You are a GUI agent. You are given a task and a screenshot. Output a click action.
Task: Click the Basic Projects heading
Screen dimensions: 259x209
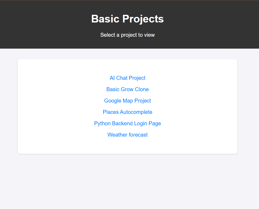point(128,19)
